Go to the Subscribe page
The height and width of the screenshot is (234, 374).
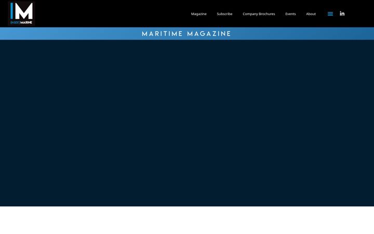(x=224, y=14)
